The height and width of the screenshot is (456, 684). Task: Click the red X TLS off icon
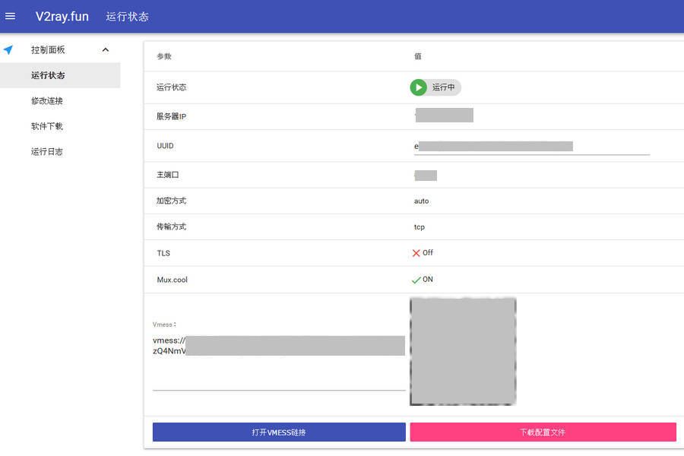coord(416,253)
